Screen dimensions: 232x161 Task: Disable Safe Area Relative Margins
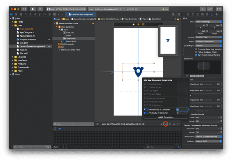point(196,55)
